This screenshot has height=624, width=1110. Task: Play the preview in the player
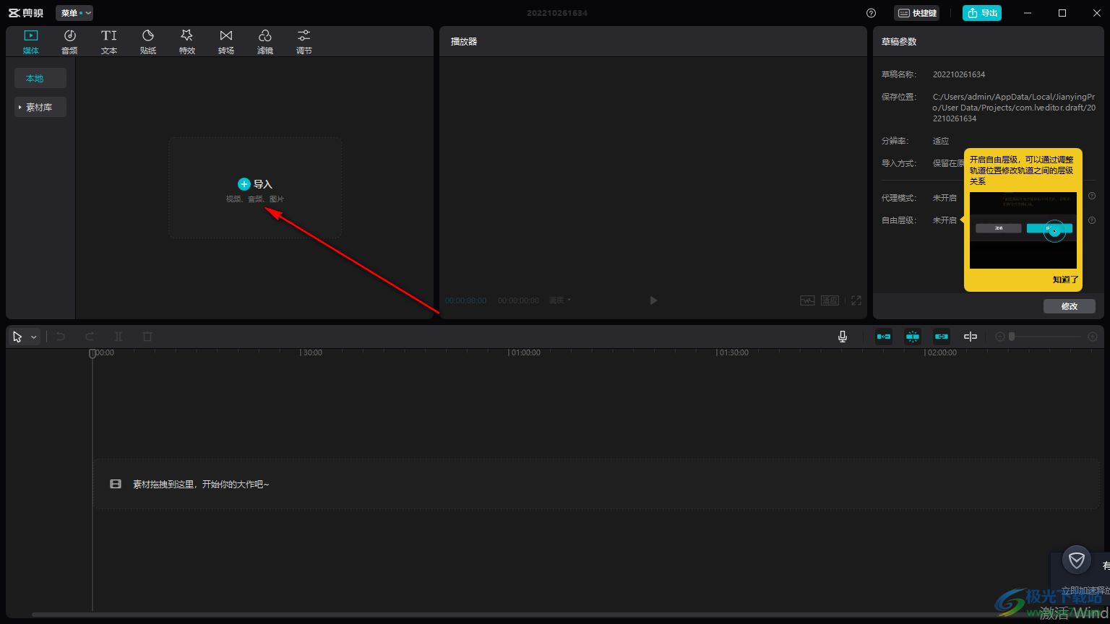pyautogui.click(x=653, y=300)
